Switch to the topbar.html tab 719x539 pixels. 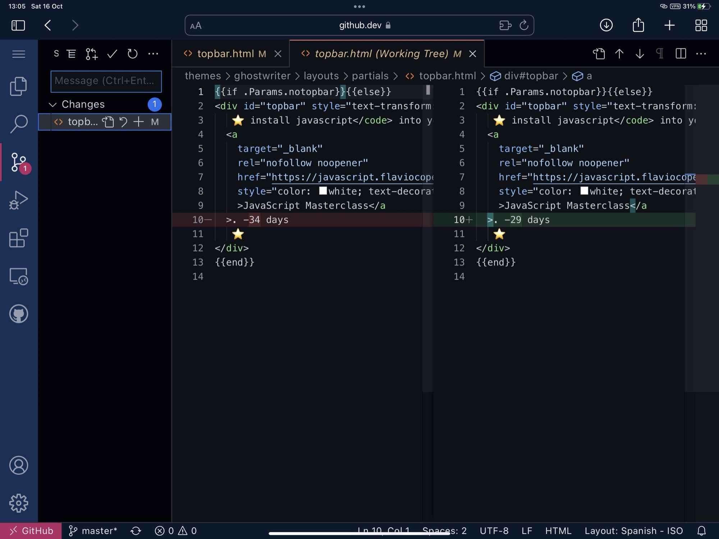pos(225,54)
